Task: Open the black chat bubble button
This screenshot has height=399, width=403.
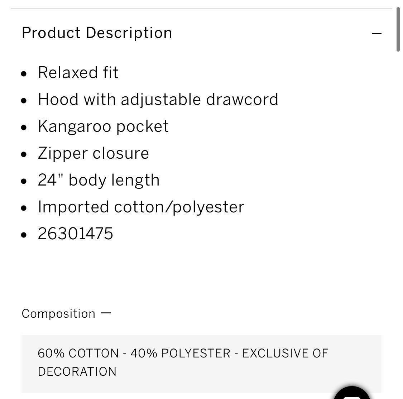Action: (x=352, y=393)
